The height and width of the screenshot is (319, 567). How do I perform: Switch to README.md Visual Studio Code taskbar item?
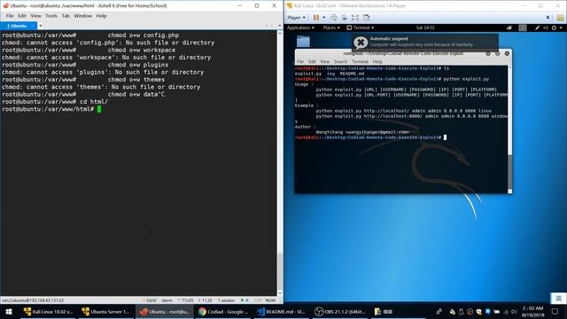tap(282, 311)
